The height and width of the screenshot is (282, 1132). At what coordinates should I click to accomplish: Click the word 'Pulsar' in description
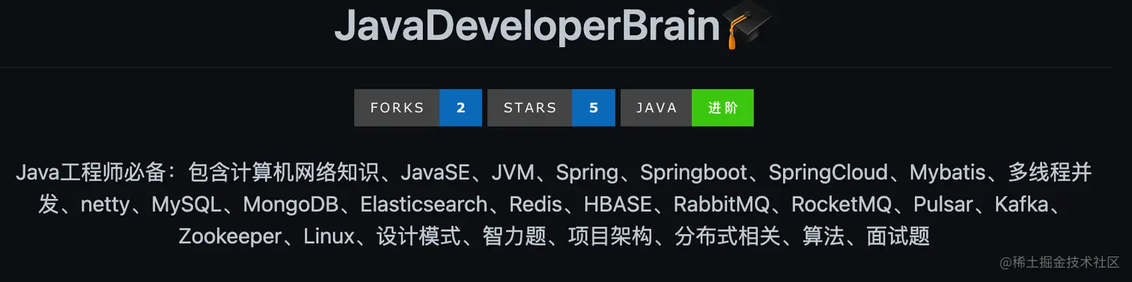pos(943,204)
